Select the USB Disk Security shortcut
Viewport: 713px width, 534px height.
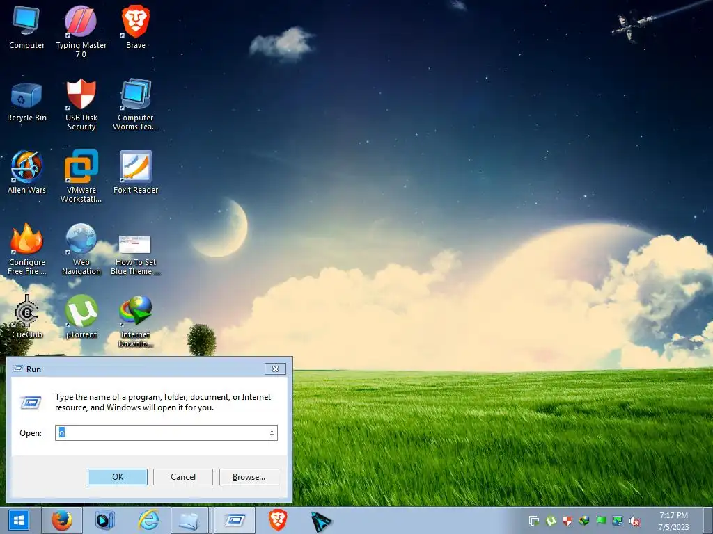[81, 106]
